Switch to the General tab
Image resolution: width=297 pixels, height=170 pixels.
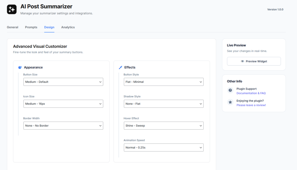(x=12, y=27)
